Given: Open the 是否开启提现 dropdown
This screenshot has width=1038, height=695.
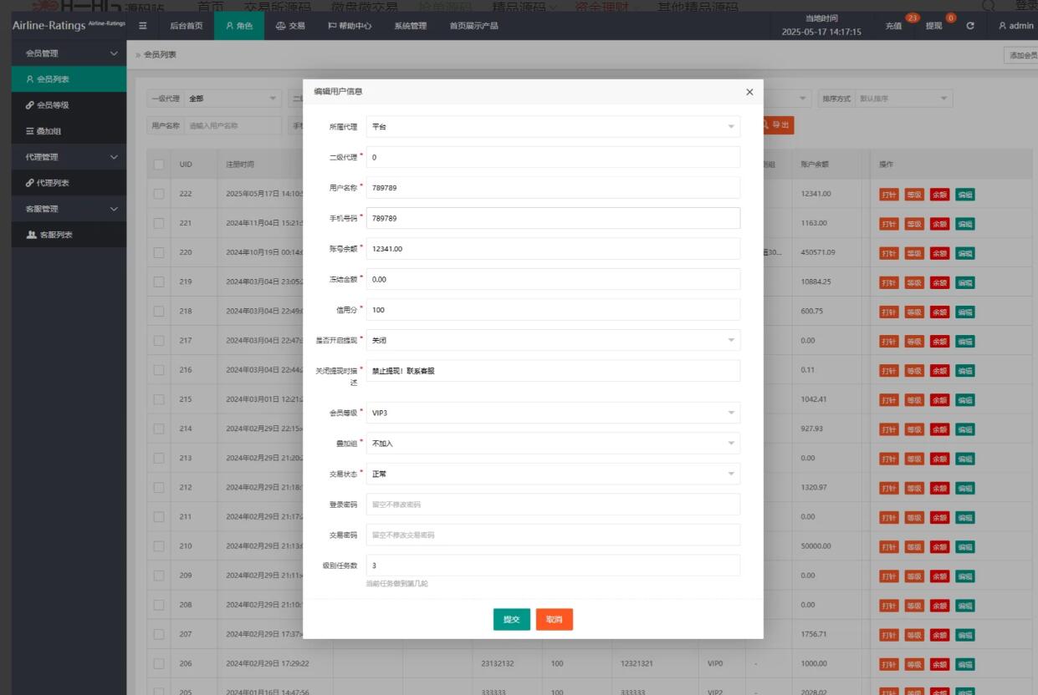Looking at the screenshot, I should point(553,341).
